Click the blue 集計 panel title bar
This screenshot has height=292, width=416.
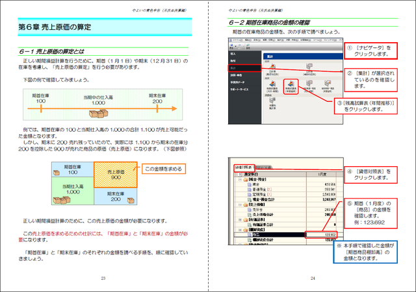[x=303, y=56]
